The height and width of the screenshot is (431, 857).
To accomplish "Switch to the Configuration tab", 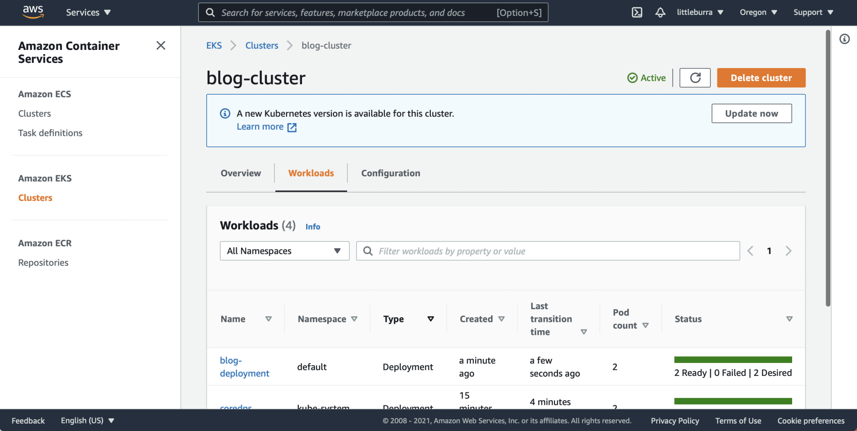I will (390, 174).
